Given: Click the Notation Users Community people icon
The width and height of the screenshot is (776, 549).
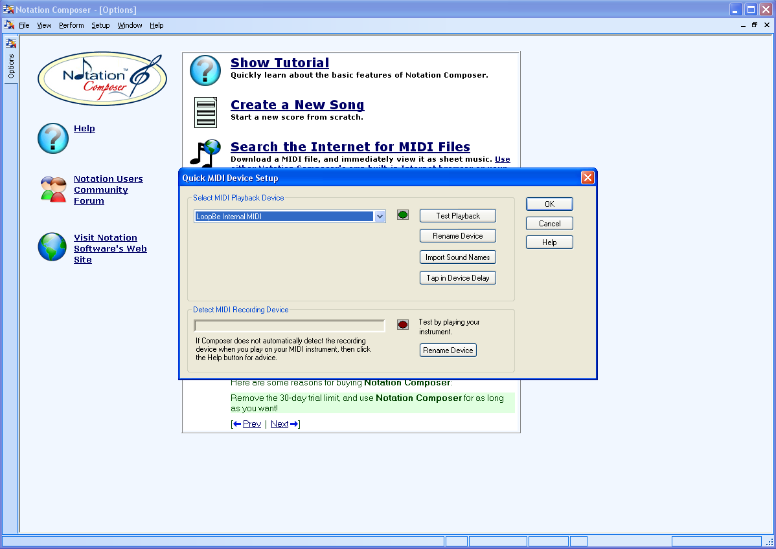Looking at the screenshot, I should pyautogui.click(x=54, y=189).
